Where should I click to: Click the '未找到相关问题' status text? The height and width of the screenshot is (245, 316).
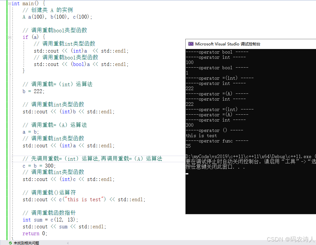click(x=26, y=243)
